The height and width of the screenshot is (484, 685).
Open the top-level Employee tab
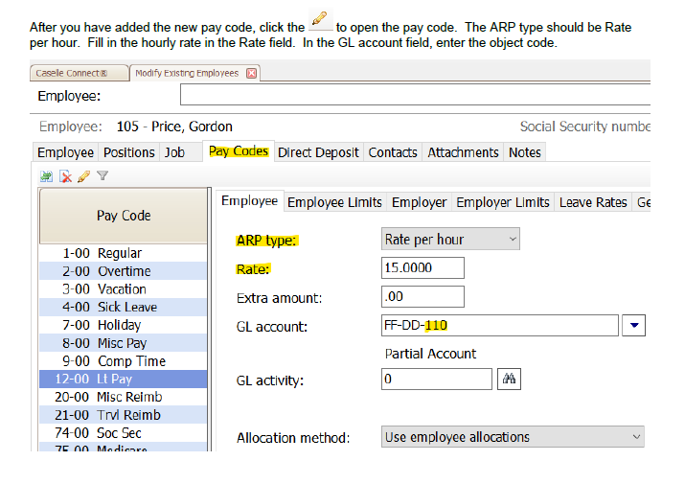65,152
